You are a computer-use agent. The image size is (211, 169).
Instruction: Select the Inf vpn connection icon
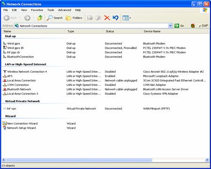pos(5,108)
